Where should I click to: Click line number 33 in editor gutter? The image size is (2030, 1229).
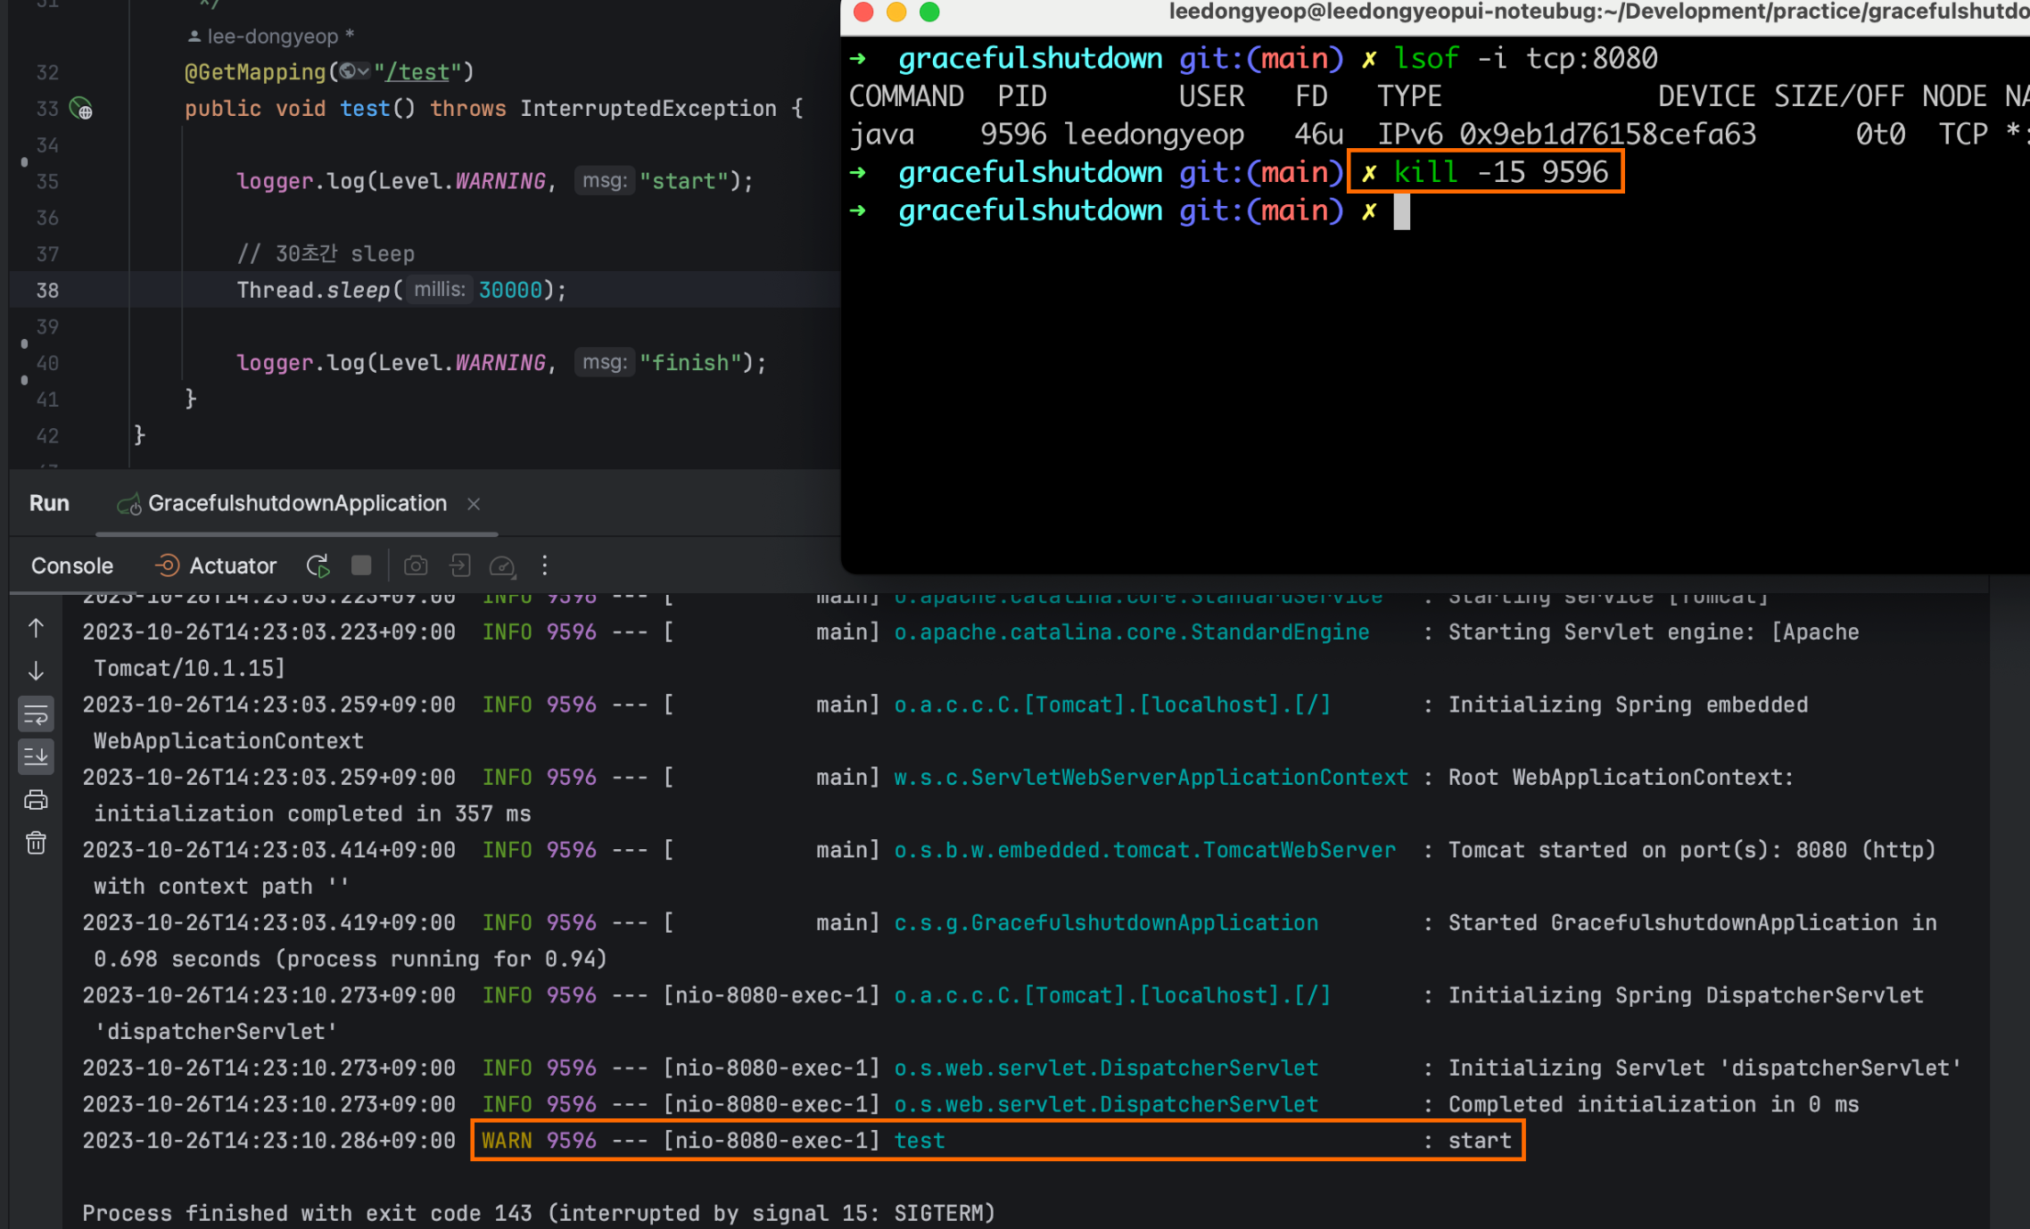pos(47,109)
